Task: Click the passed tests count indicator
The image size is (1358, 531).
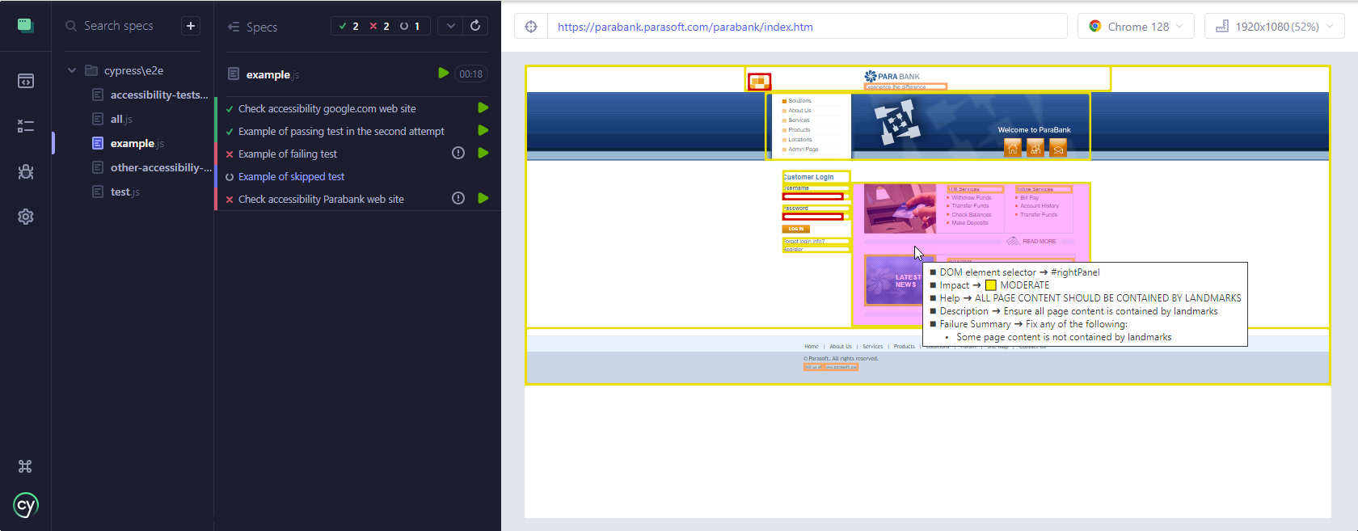Action: [x=349, y=26]
